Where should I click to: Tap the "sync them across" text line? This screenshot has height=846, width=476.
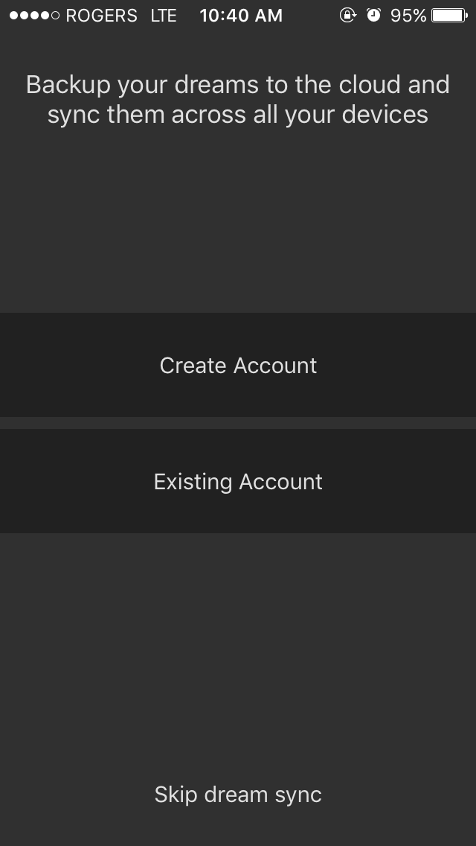click(238, 114)
